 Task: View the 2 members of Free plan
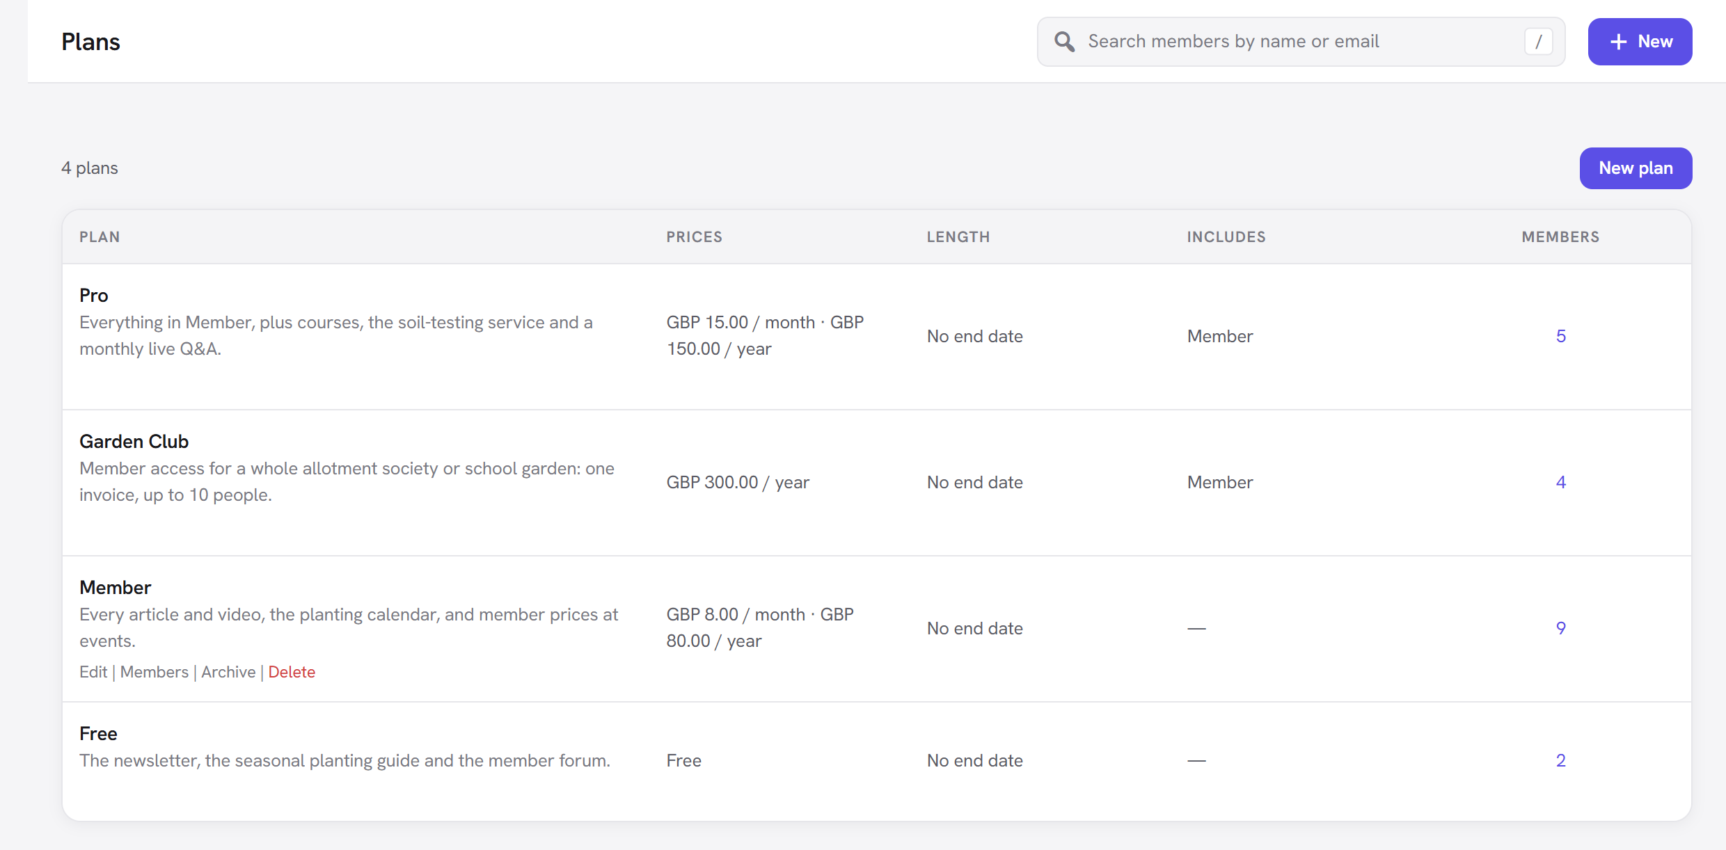coord(1561,761)
